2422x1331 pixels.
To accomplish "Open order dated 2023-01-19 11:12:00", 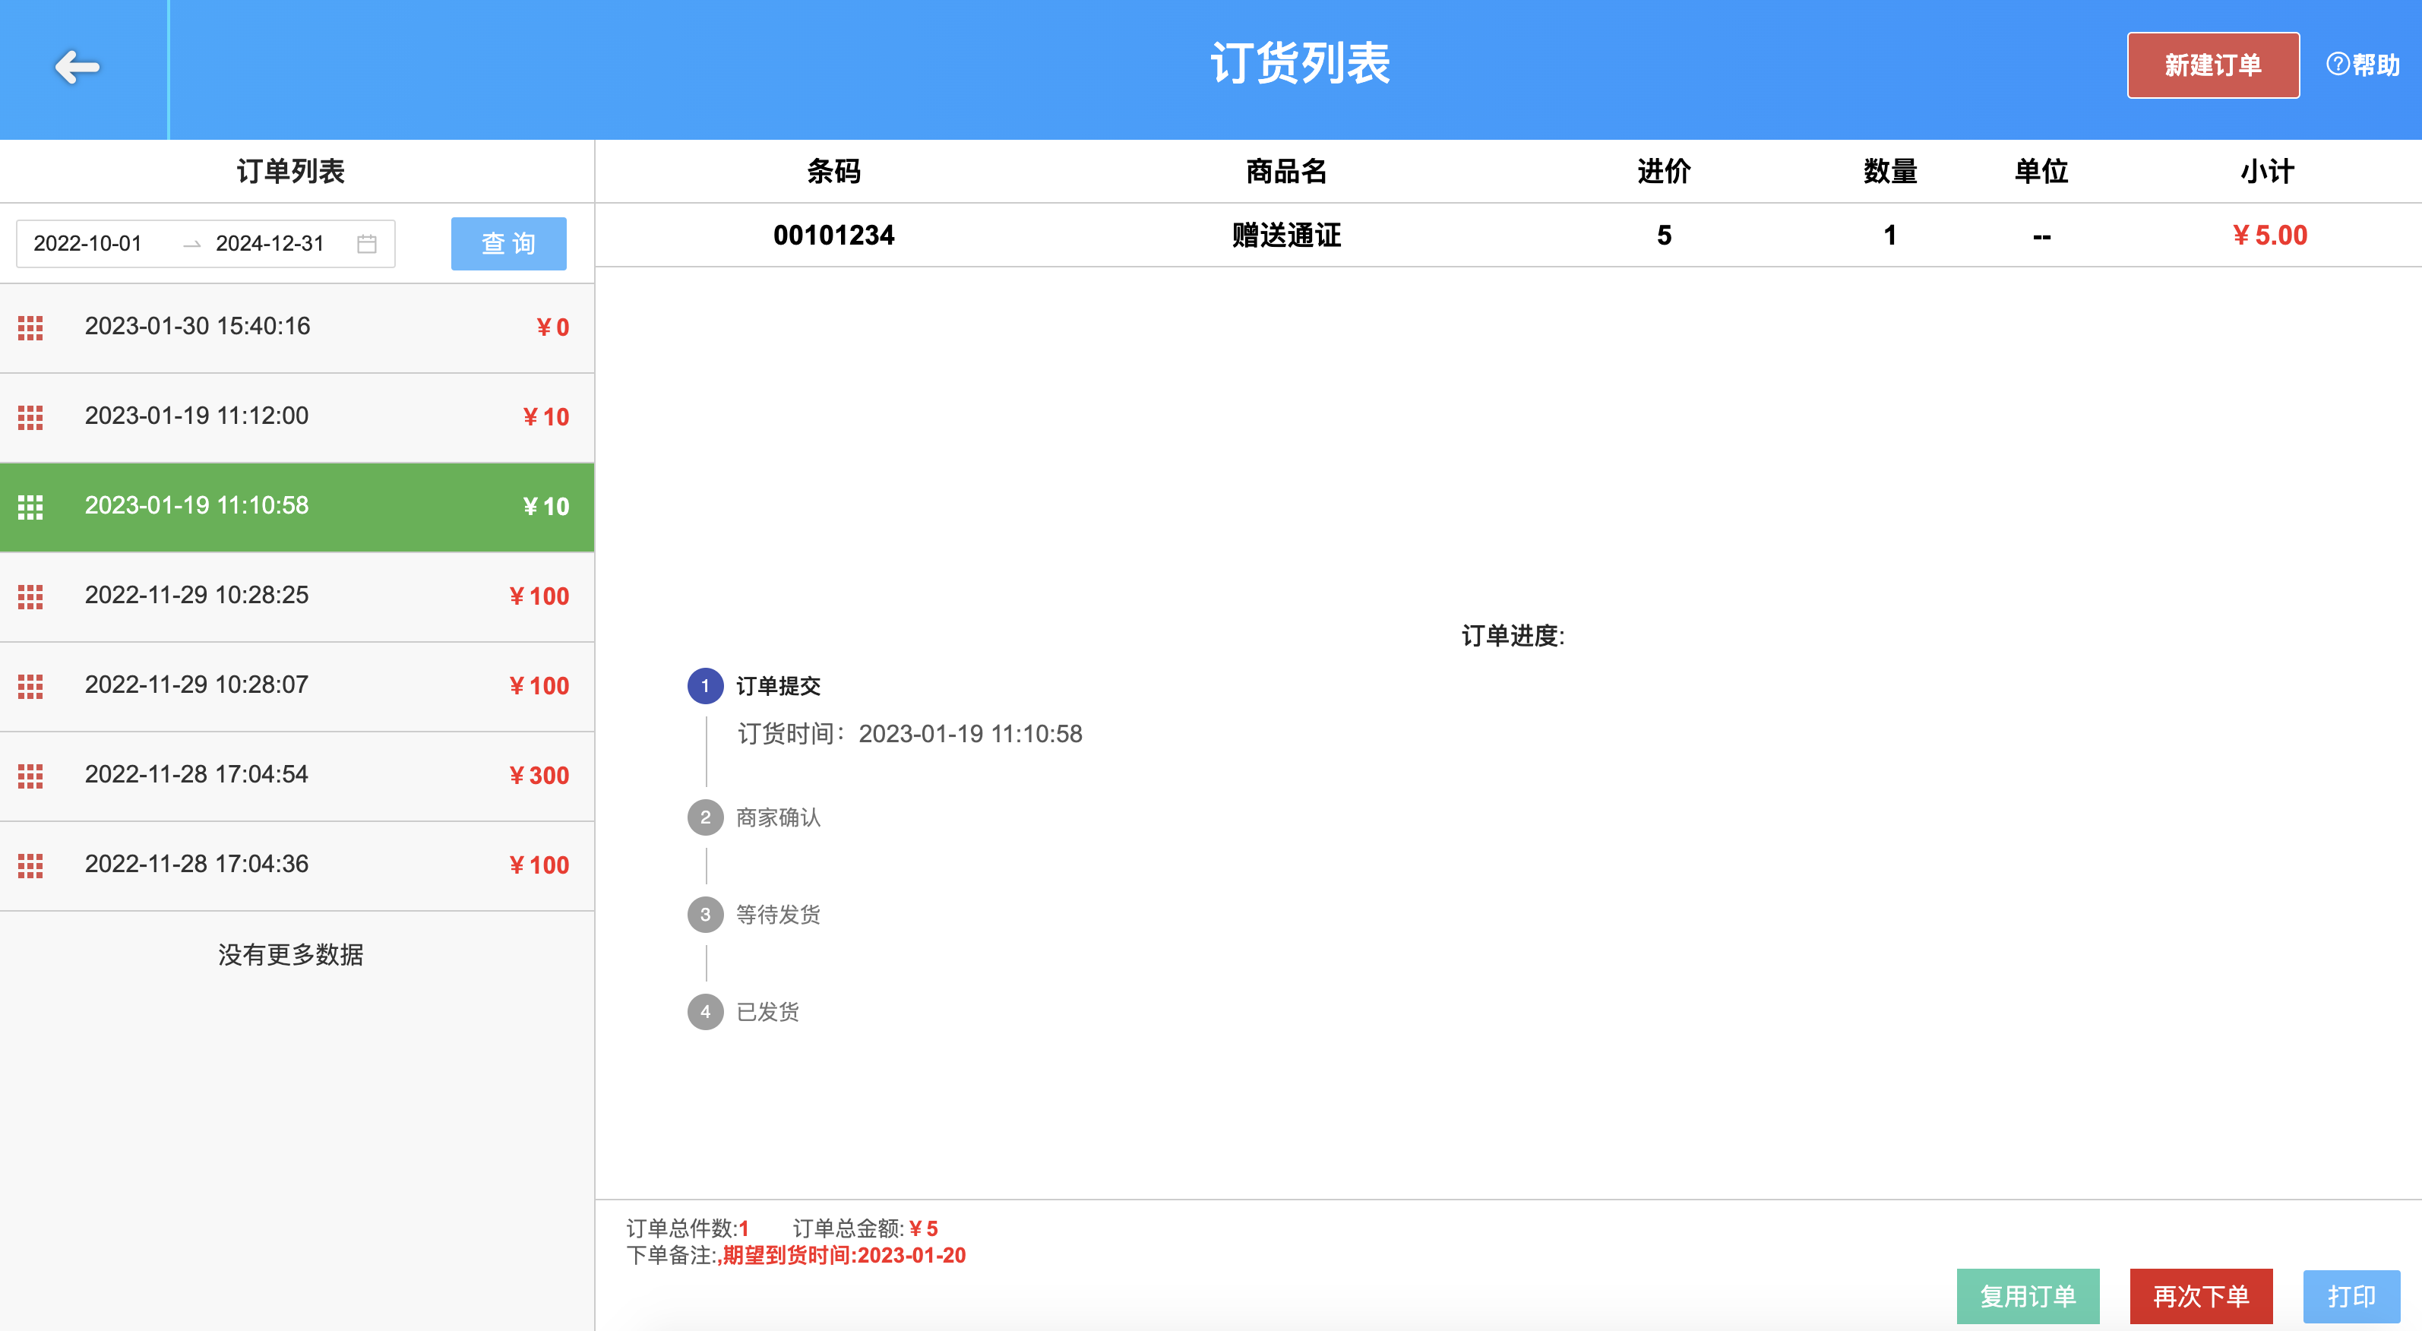I will click(x=297, y=417).
